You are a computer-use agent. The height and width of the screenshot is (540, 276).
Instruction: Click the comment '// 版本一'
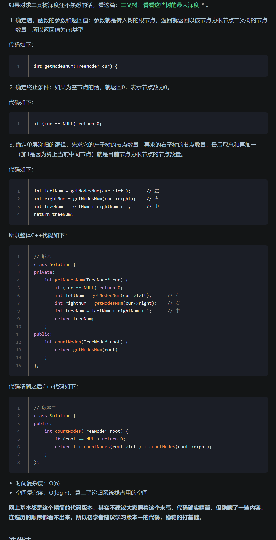[45, 257]
